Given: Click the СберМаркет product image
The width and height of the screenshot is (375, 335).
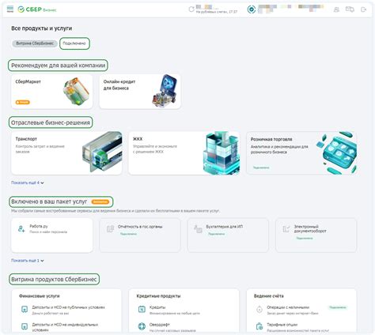Looking at the screenshot, I should click(76, 91).
